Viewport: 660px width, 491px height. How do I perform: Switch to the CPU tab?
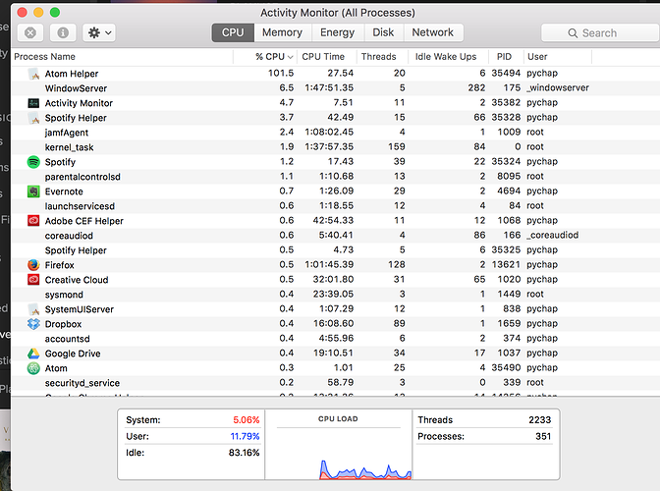(233, 32)
